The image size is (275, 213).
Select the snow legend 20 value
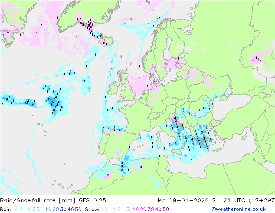pyautogui.click(x=143, y=210)
